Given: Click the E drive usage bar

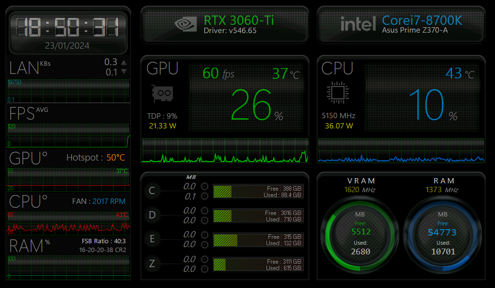Looking at the screenshot, I should (258, 240).
